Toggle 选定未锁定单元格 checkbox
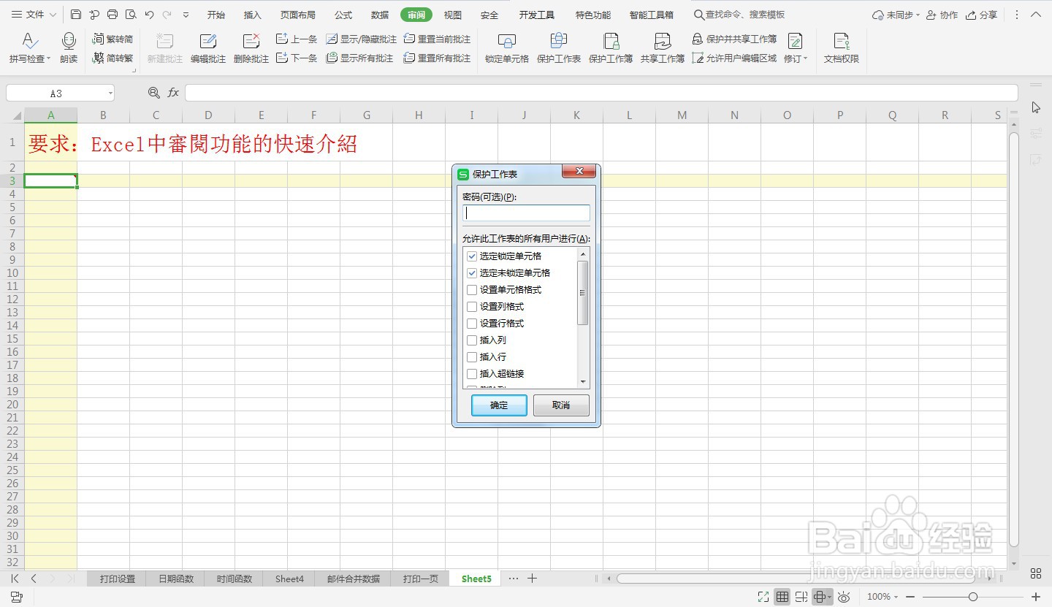Image resolution: width=1052 pixels, height=607 pixels. pos(472,273)
